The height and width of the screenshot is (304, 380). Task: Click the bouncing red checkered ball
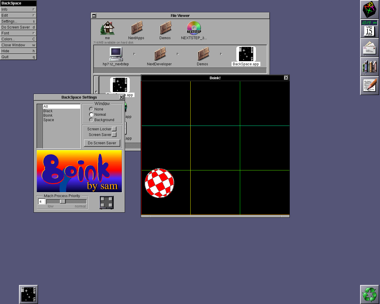click(x=159, y=183)
